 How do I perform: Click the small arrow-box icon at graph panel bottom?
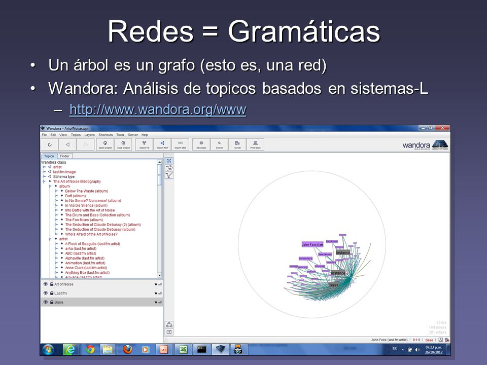point(169,332)
